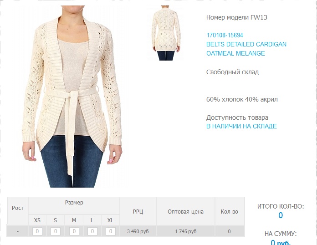Click the Рост column header
This screenshot has height=245, width=317.
pyautogui.click(x=18, y=208)
